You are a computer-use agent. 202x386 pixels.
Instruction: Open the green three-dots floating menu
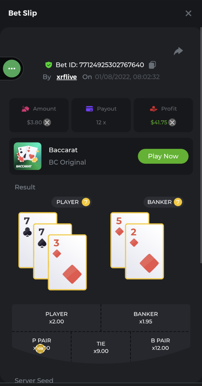click(12, 69)
